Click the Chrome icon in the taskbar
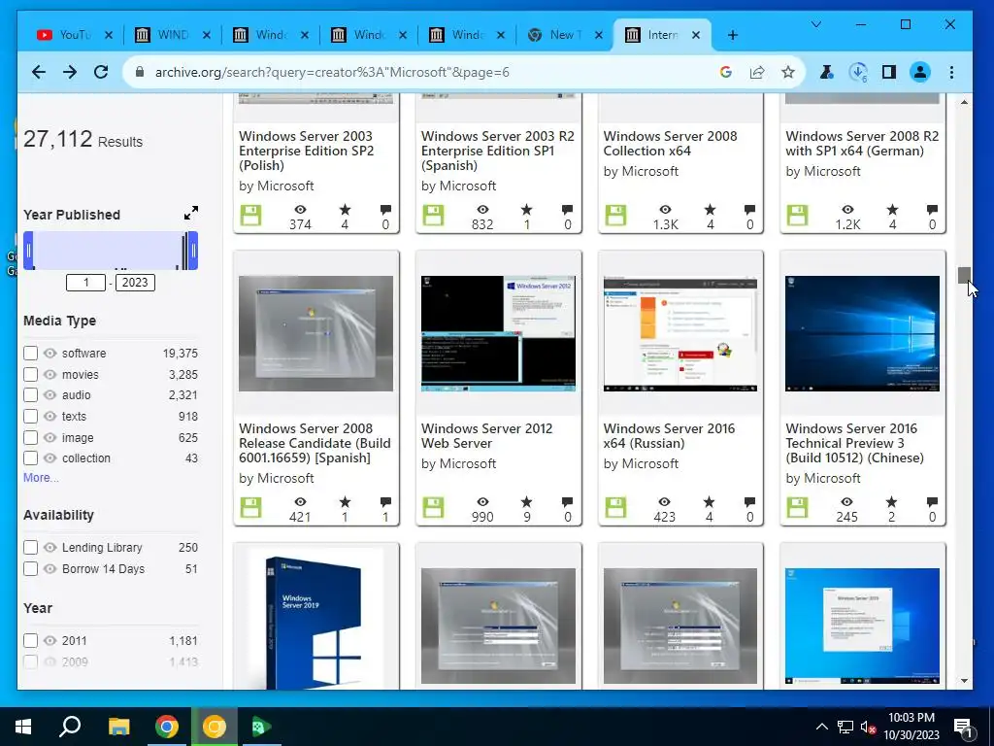The height and width of the screenshot is (746, 994). coord(167,727)
